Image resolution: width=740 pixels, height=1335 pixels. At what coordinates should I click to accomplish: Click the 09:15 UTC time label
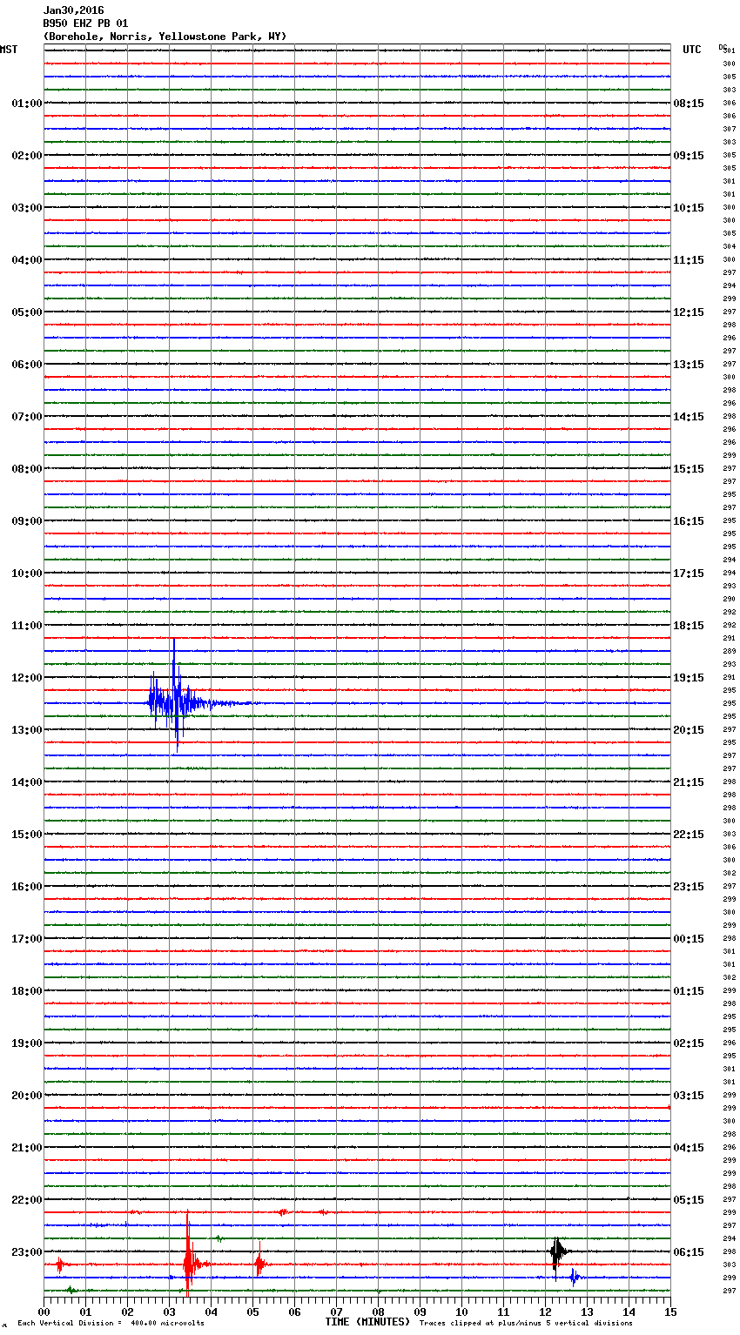point(689,156)
